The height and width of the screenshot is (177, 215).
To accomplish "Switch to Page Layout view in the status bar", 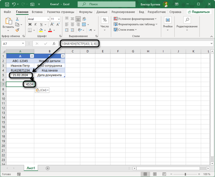I will click(x=154, y=174).
